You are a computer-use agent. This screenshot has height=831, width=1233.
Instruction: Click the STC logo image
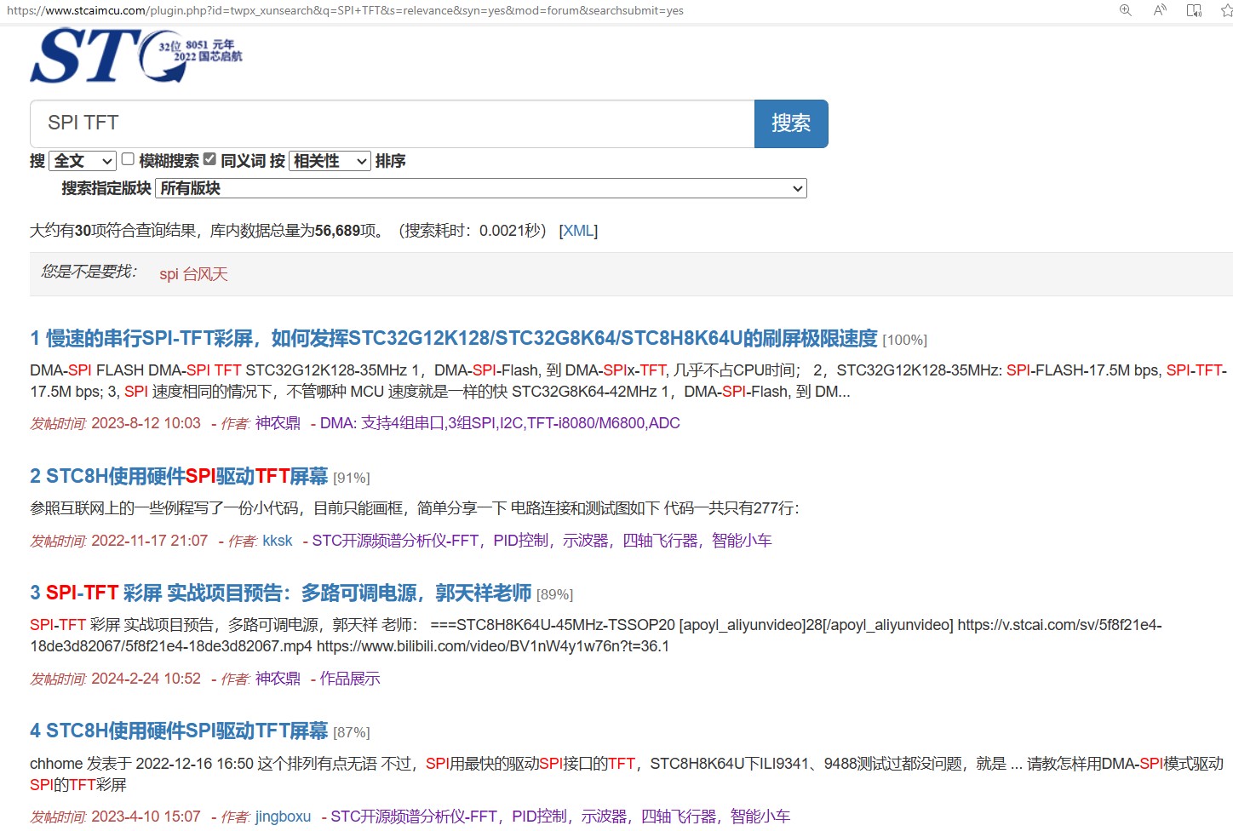tap(136, 55)
